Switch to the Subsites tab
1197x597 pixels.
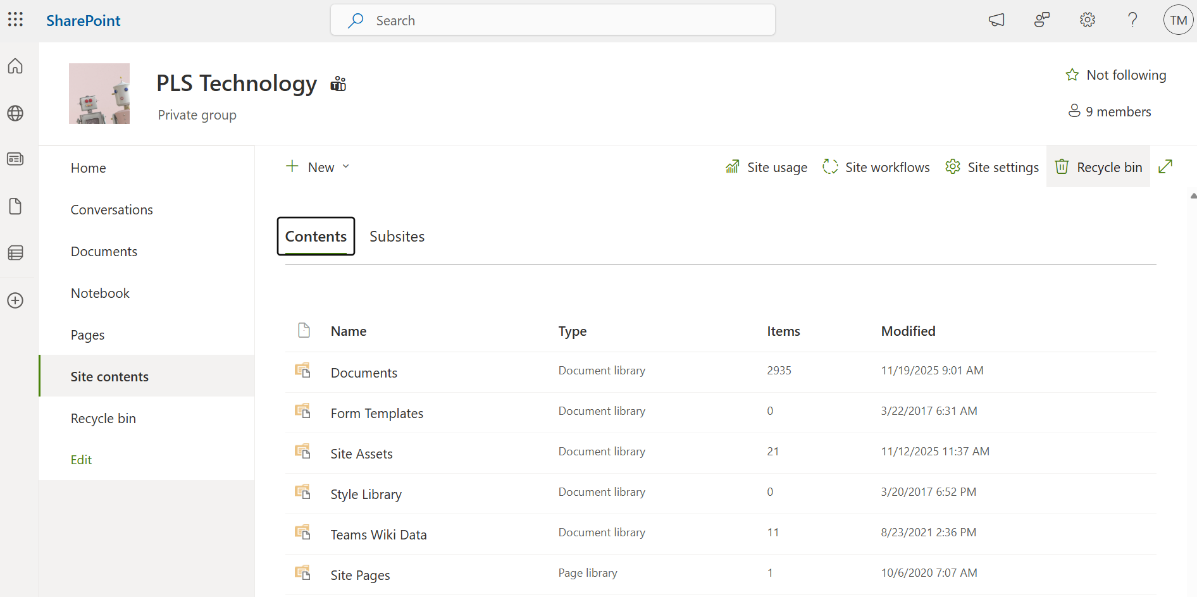point(397,237)
